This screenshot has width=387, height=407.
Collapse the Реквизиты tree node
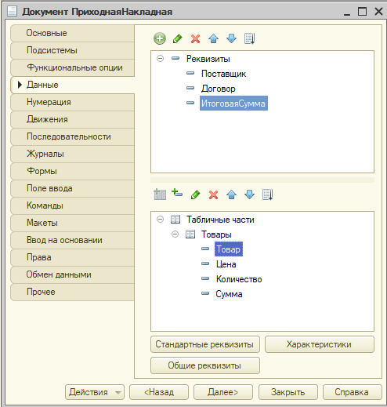[160, 58]
